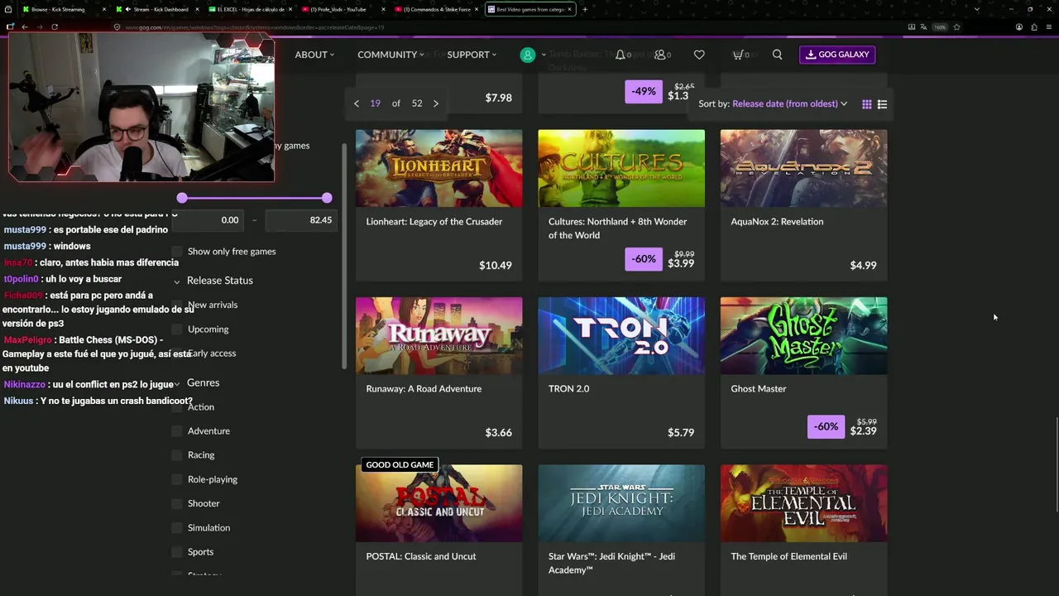Open the GOG friends icon

pyautogui.click(x=660, y=55)
